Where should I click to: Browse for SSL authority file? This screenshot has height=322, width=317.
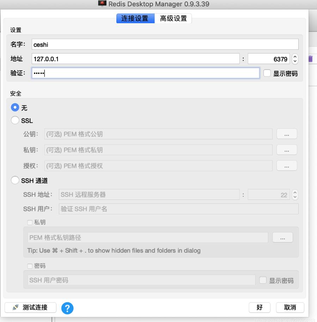tap(287, 166)
